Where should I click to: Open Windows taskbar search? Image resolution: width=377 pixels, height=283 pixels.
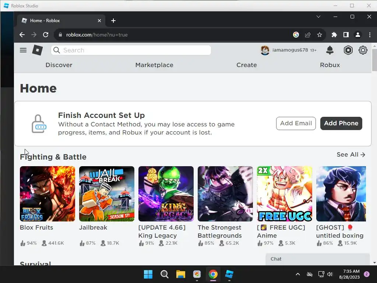click(165, 274)
